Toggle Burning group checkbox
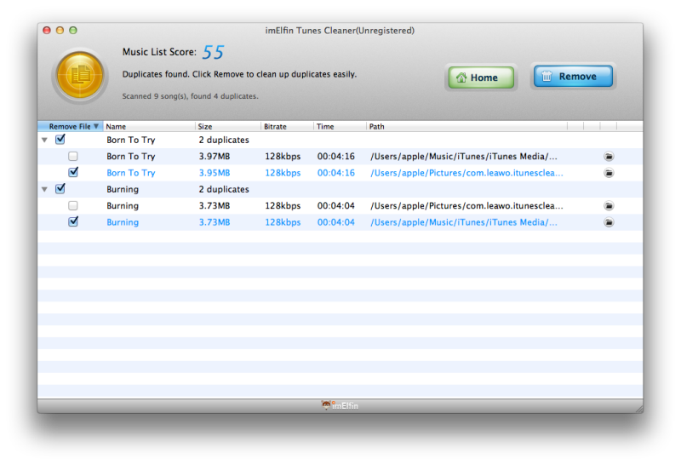The width and height of the screenshot is (681, 465). click(60, 188)
